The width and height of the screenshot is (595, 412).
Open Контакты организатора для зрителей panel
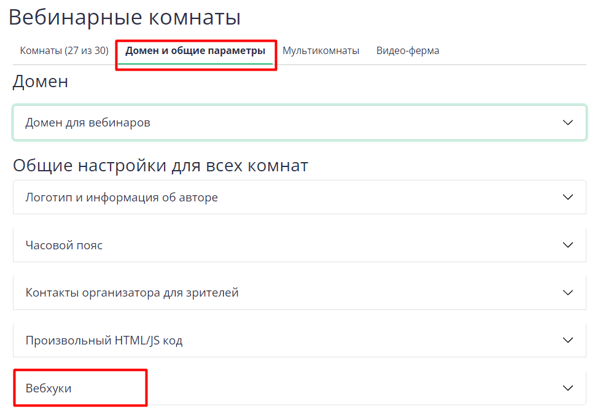pyautogui.click(x=132, y=293)
